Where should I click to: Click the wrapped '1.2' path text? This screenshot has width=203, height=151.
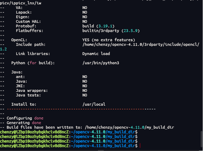click(3, 49)
